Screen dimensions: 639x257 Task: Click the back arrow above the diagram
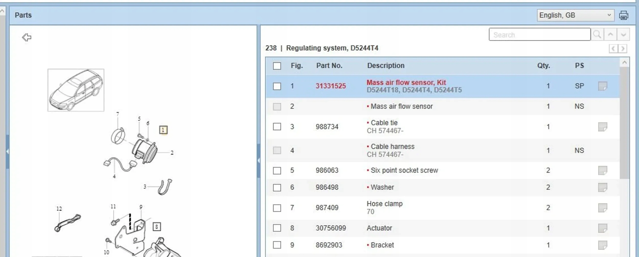tap(27, 37)
